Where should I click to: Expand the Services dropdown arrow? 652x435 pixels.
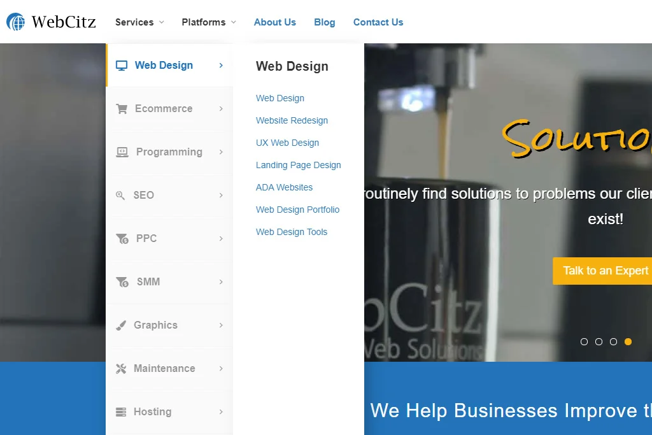[162, 22]
